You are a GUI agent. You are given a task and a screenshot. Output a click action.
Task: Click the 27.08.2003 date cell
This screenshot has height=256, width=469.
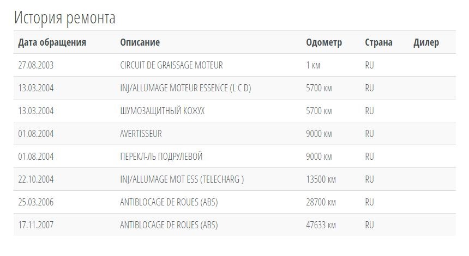coord(36,65)
